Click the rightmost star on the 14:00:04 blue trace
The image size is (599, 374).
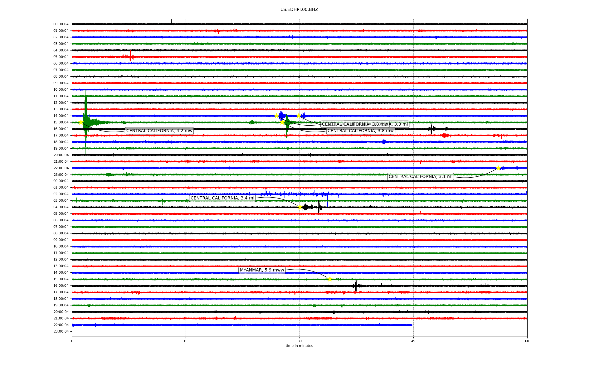(299, 116)
